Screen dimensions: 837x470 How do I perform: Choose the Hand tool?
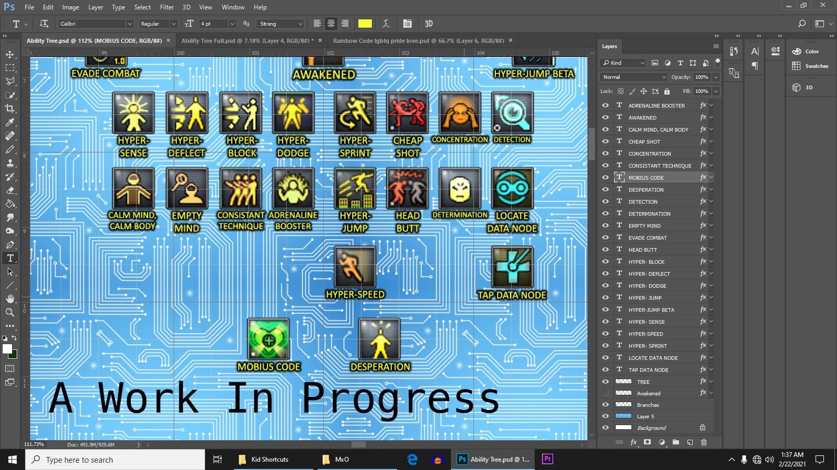pyautogui.click(x=10, y=299)
